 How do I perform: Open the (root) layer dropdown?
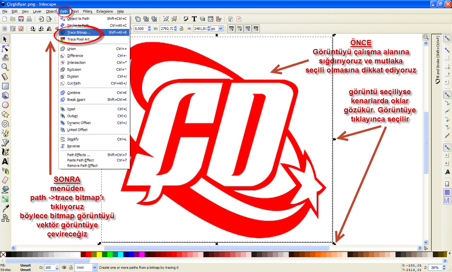pos(86,268)
